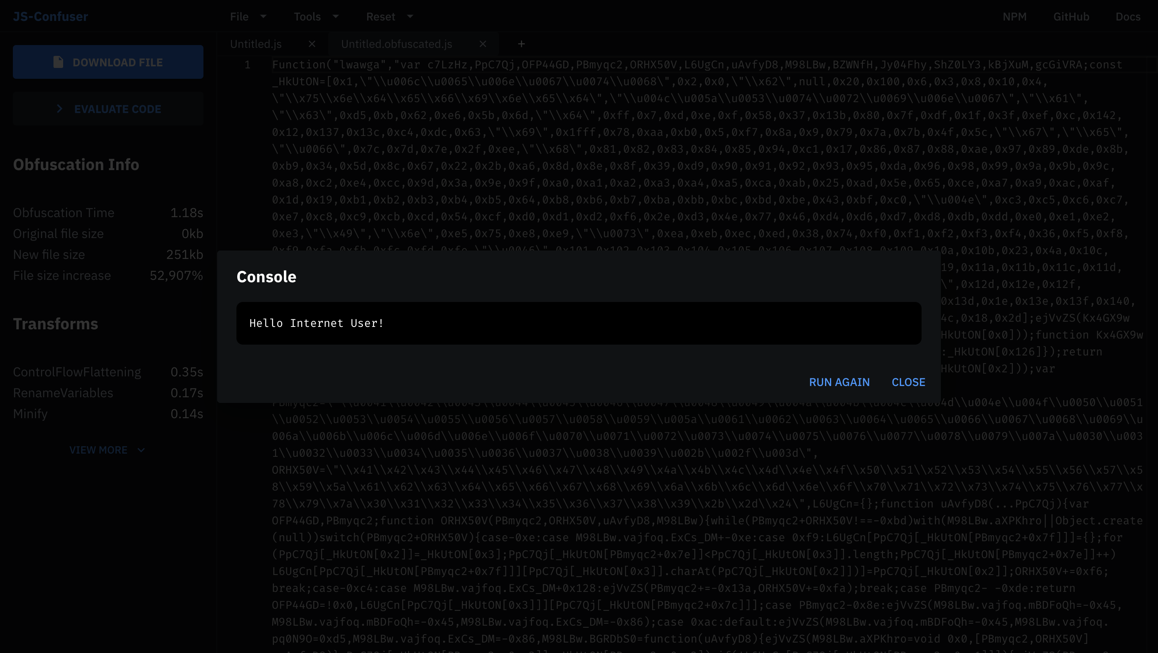This screenshot has width=1158, height=653.
Task: Click the Hello Internet User console output
Action: pyautogui.click(x=316, y=323)
